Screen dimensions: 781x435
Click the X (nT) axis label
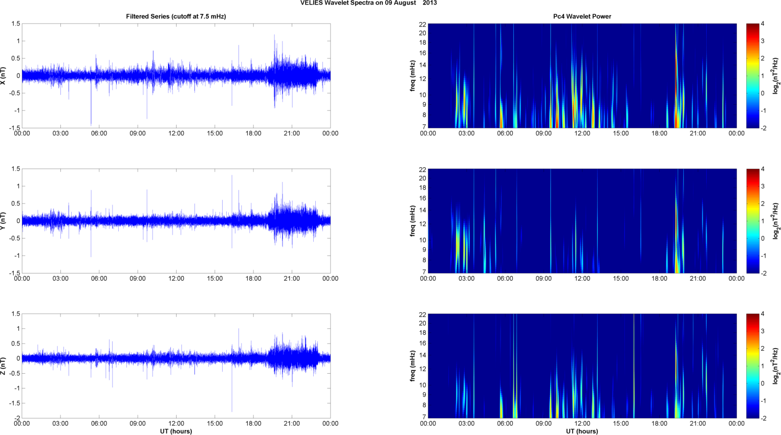pyautogui.click(x=4, y=76)
